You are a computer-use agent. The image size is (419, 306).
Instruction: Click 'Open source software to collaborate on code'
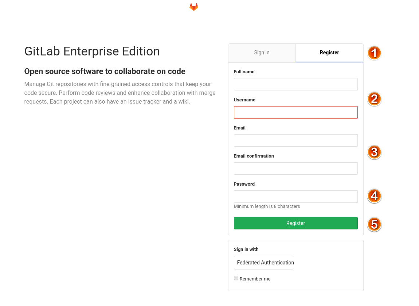(x=105, y=71)
